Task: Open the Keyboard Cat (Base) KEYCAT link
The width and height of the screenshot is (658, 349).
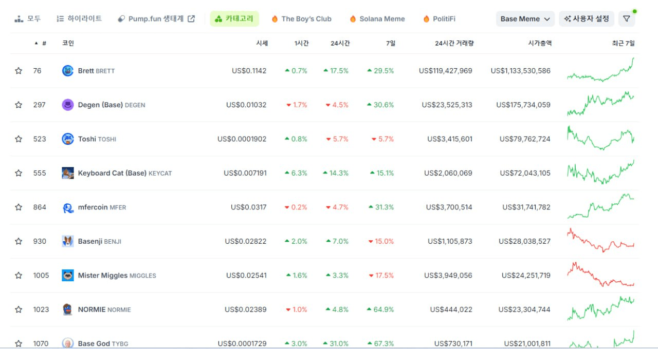Action: pyautogui.click(x=125, y=173)
